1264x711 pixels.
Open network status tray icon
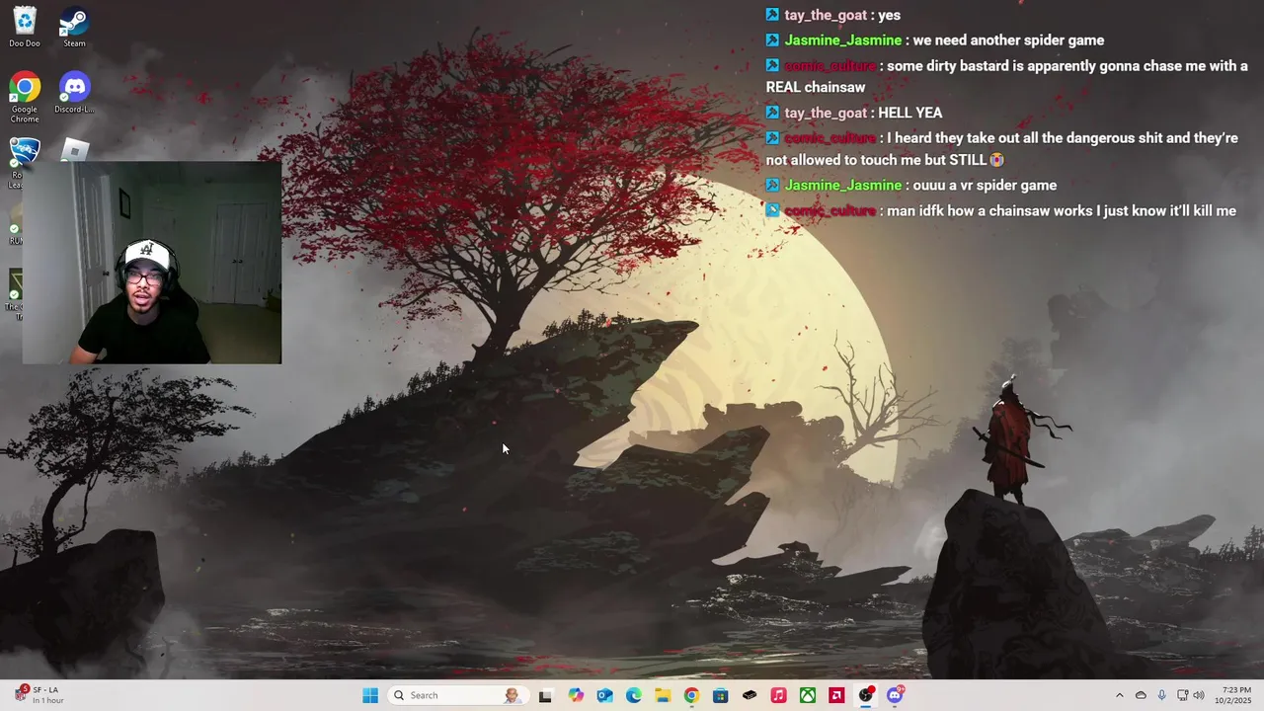click(1182, 695)
